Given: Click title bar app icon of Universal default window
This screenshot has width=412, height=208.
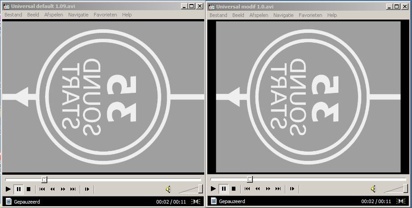Looking at the screenshot, I should [7, 6].
